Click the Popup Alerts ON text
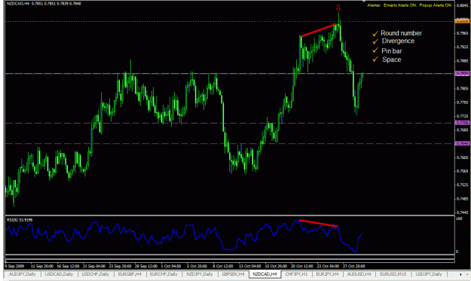 (x=436, y=5)
